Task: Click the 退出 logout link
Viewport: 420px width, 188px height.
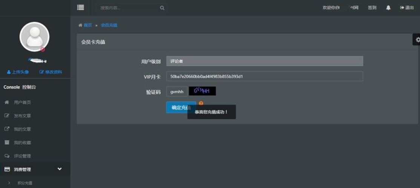Action: 407,8
